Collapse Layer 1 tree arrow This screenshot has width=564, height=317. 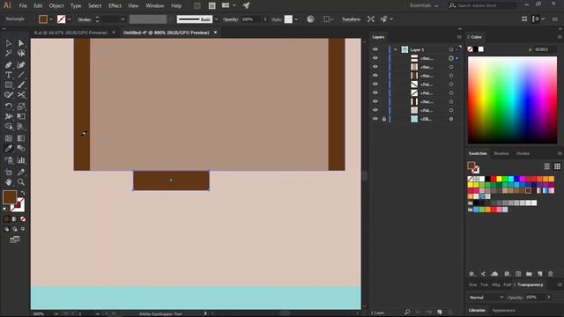coord(396,49)
